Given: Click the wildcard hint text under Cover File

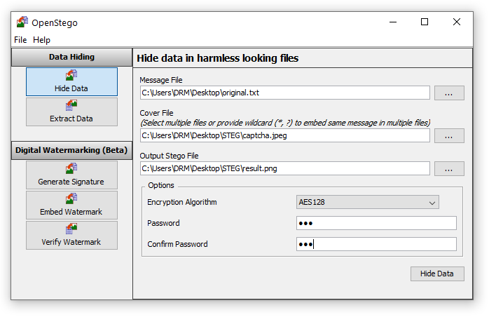Looking at the screenshot, I should [x=285, y=123].
